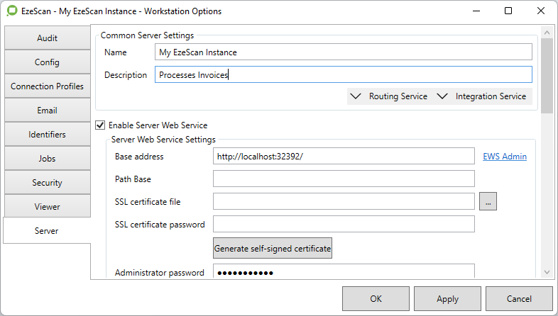Focus the SSL certificate password field
The image size is (558, 316).
click(x=344, y=225)
